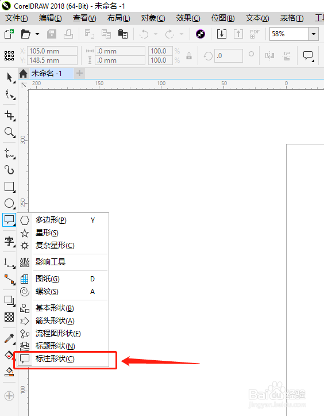The image size is (324, 416).
Task: Open the active callout tool flyout in toolbox
Action: point(9,220)
